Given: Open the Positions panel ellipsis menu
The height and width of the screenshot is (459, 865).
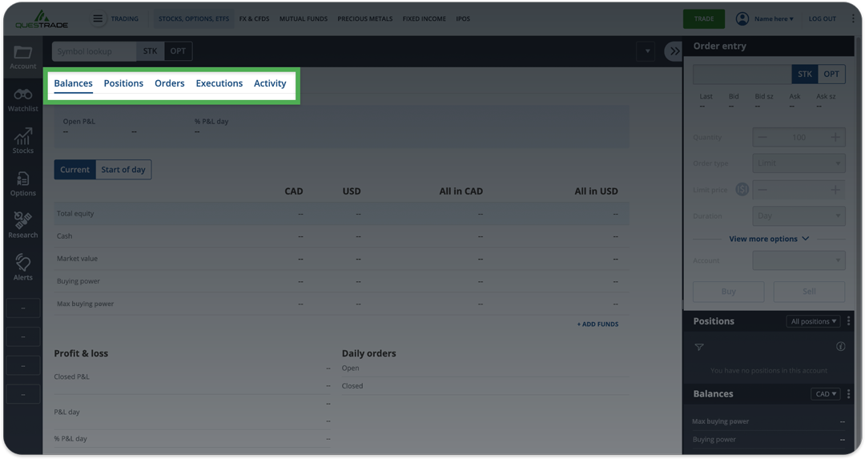Looking at the screenshot, I should coord(848,321).
